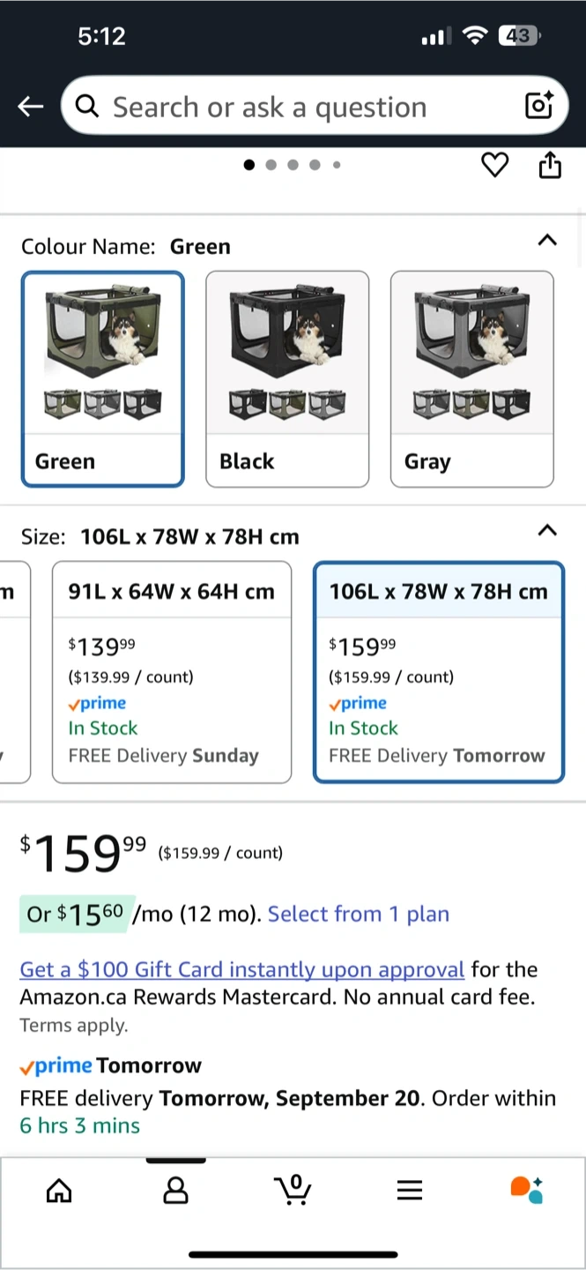Go to Home tab icon
586x1270 pixels.
point(59,1191)
